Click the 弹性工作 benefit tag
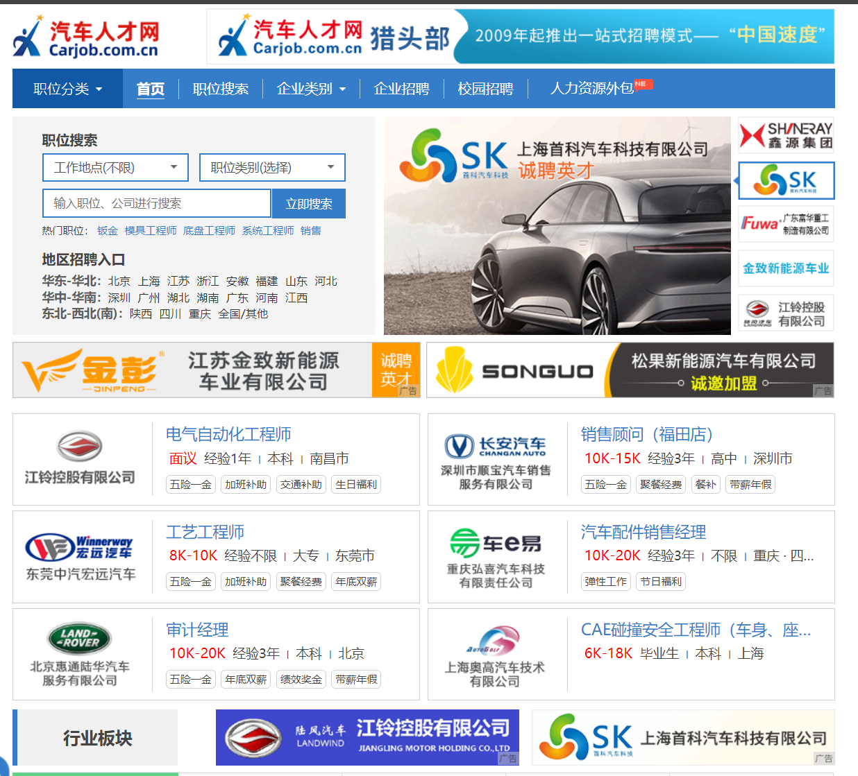The width and height of the screenshot is (858, 776). point(605,582)
